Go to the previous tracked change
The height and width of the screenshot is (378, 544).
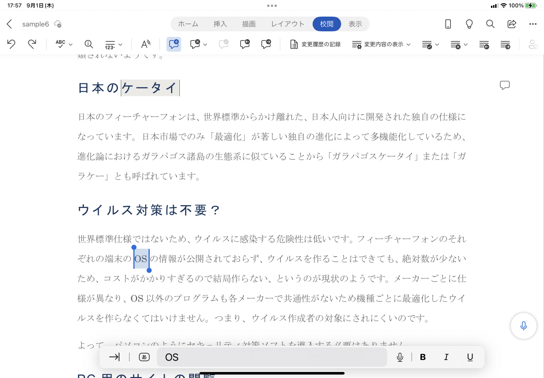484,44
